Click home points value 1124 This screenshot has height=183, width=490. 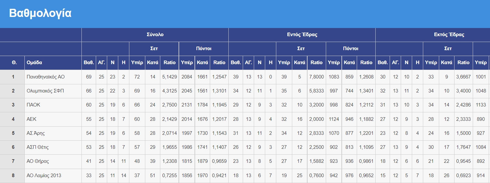click(x=334, y=119)
